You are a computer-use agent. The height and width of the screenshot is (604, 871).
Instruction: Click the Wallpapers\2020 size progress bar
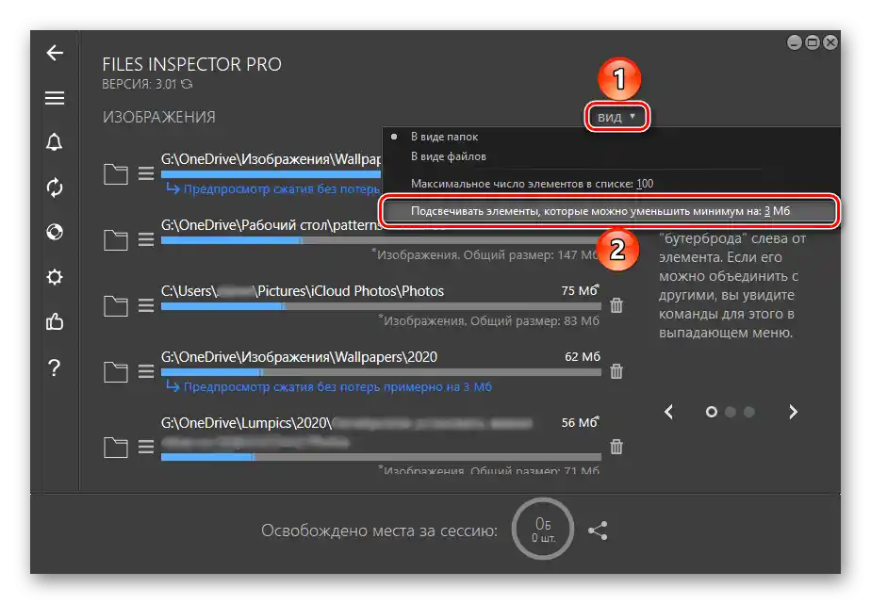pos(381,372)
